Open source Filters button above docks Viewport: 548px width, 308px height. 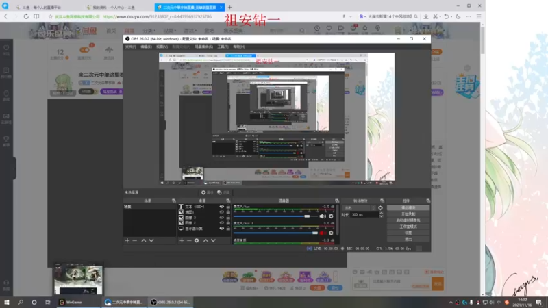click(x=223, y=192)
